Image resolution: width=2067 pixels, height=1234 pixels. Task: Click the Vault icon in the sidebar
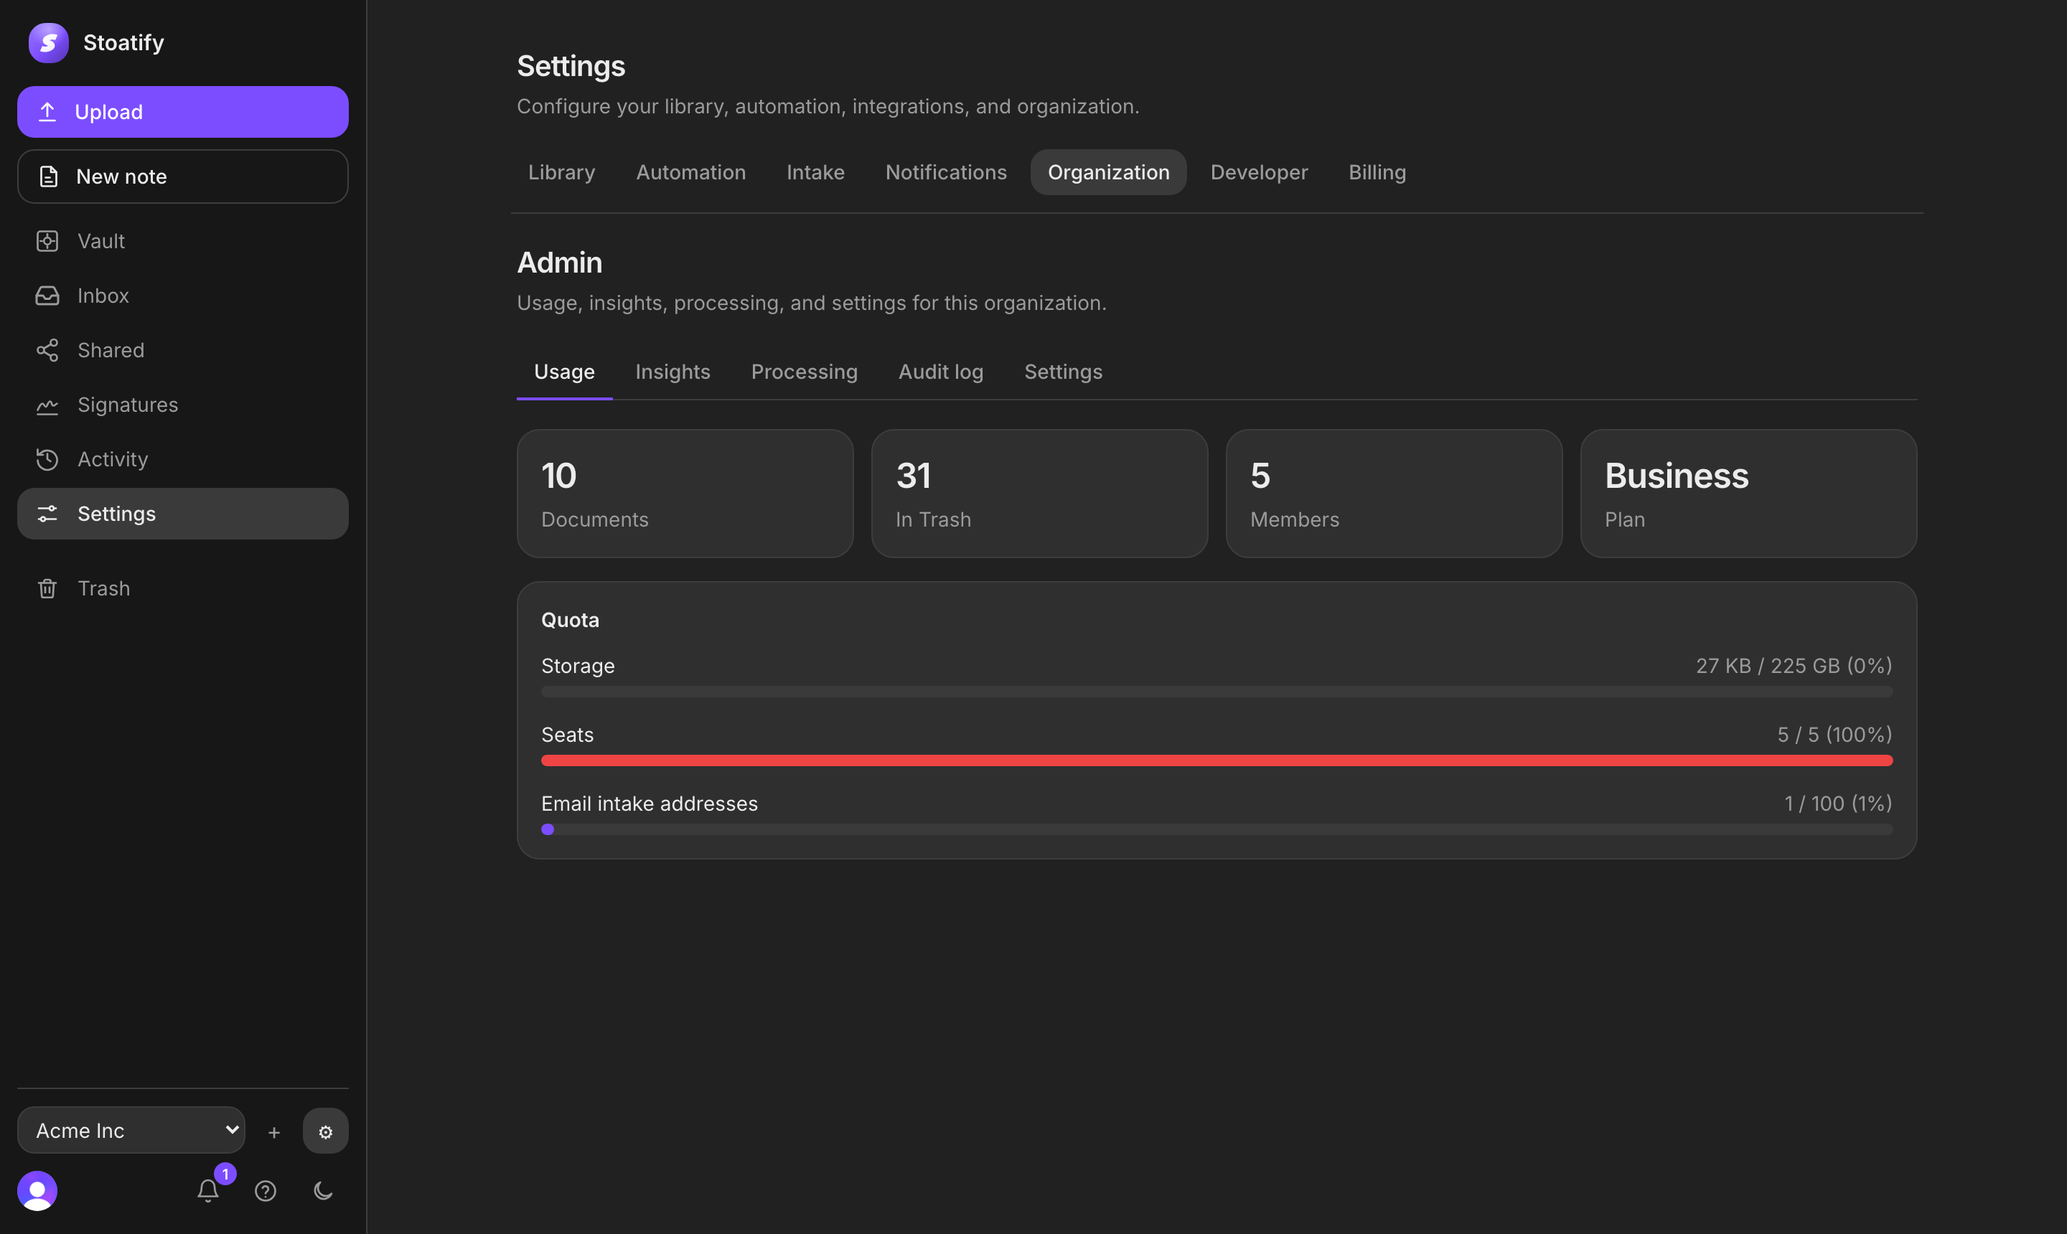pyautogui.click(x=47, y=241)
